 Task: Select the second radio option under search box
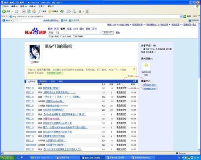coord(61,36)
